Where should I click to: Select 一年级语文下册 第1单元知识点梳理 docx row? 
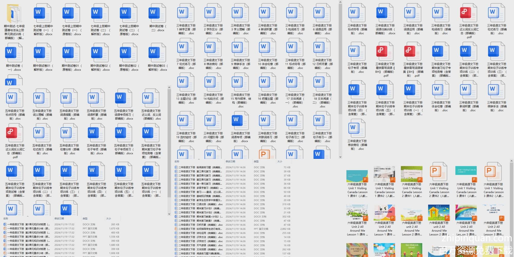[x=28, y=224]
